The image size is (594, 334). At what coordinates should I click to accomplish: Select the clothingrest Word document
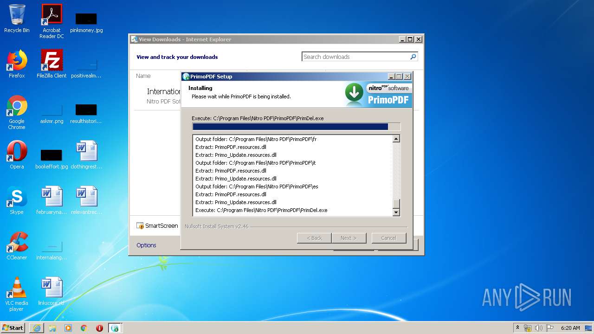86,155
